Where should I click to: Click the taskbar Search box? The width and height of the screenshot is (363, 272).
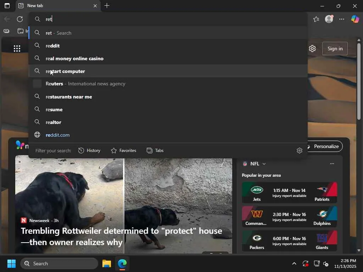click(59, 263)
